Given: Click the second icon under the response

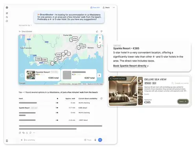Looking at the screenshot, I should click(x=23, y=133).
